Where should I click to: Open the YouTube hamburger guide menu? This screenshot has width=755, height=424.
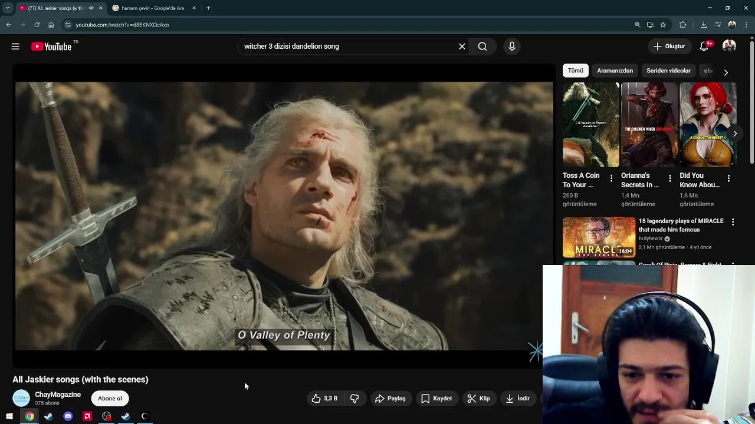(x=15, y=47)
